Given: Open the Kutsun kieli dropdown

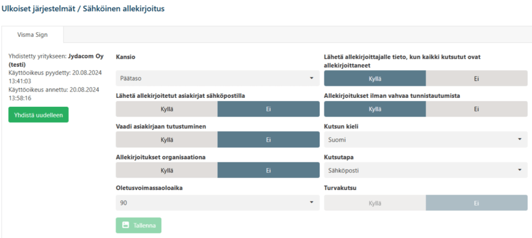Looking at the screenshot, I should 426,140.
